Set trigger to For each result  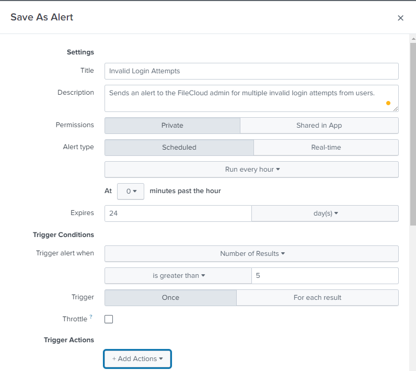317,298
